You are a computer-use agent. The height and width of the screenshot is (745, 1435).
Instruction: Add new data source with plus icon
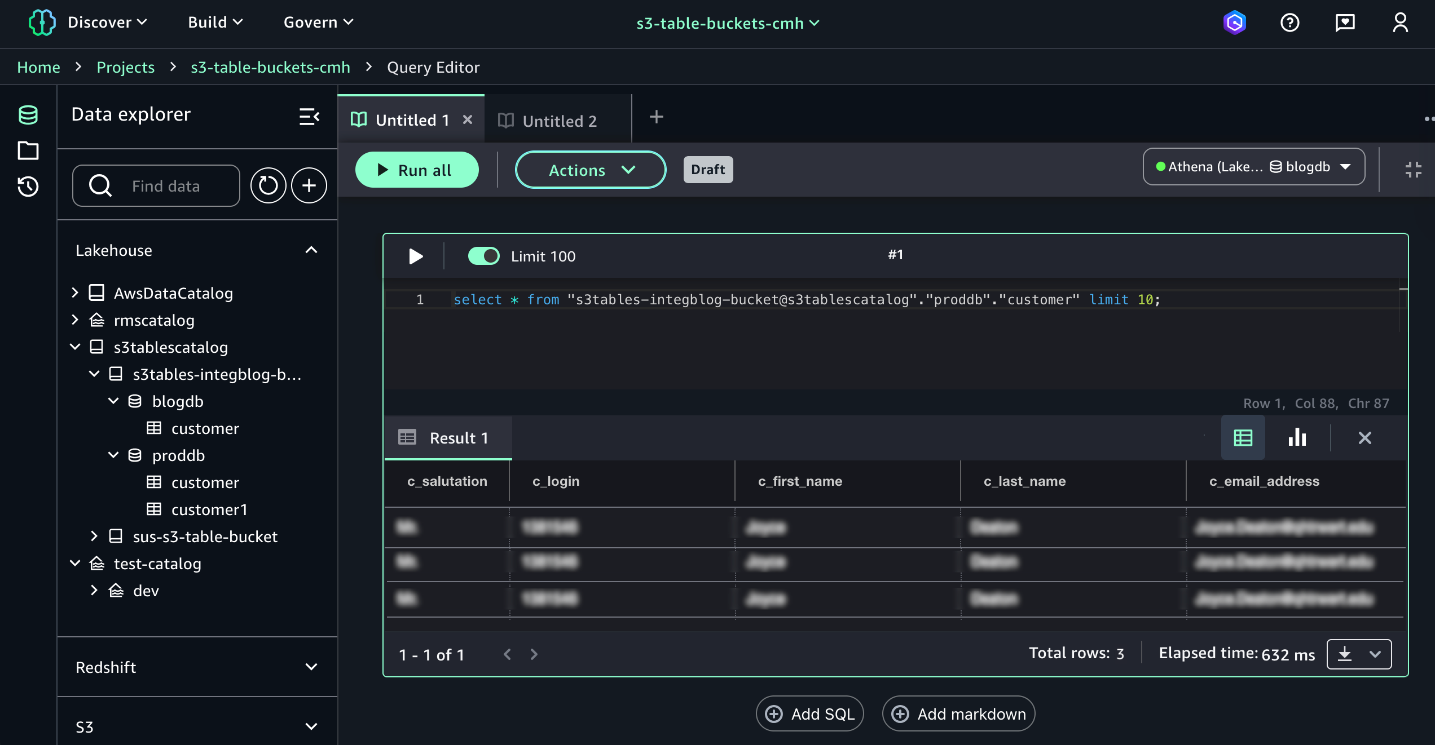click(x=309, y=185)
